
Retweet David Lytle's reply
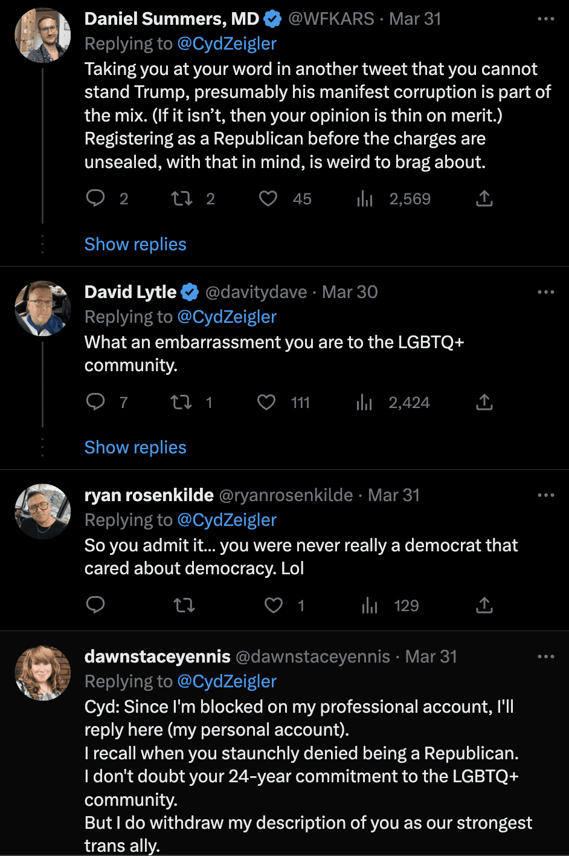(x=181, y=402)
